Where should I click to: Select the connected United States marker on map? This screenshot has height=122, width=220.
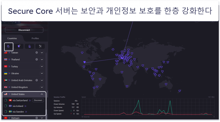[x=84, y=62]
